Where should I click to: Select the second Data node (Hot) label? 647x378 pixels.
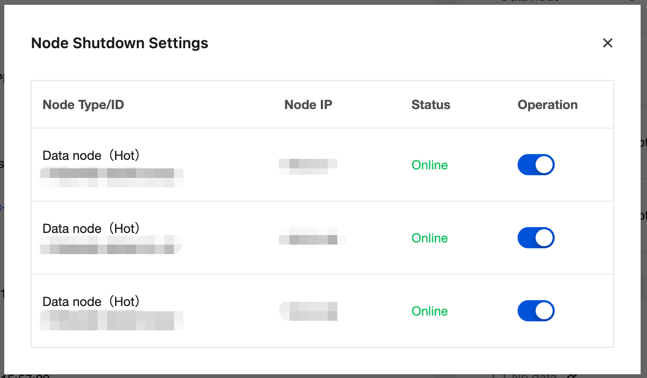click(91, 229)
